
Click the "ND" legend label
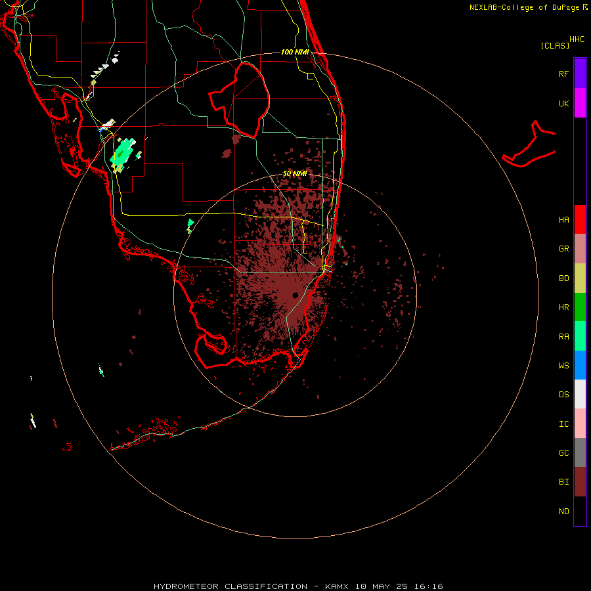(563, 511)
